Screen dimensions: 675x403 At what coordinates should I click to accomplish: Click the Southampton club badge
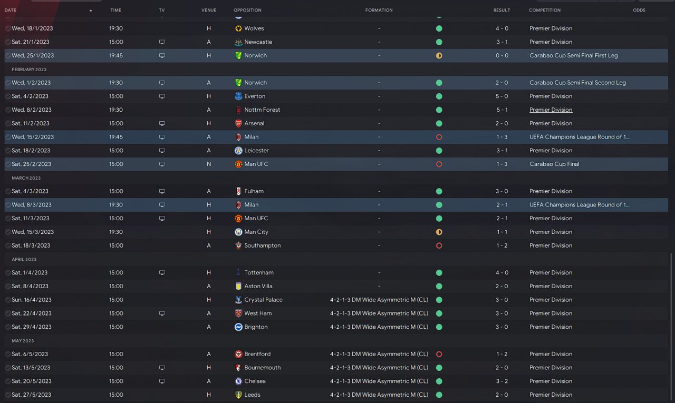click(x=238, y=245)
